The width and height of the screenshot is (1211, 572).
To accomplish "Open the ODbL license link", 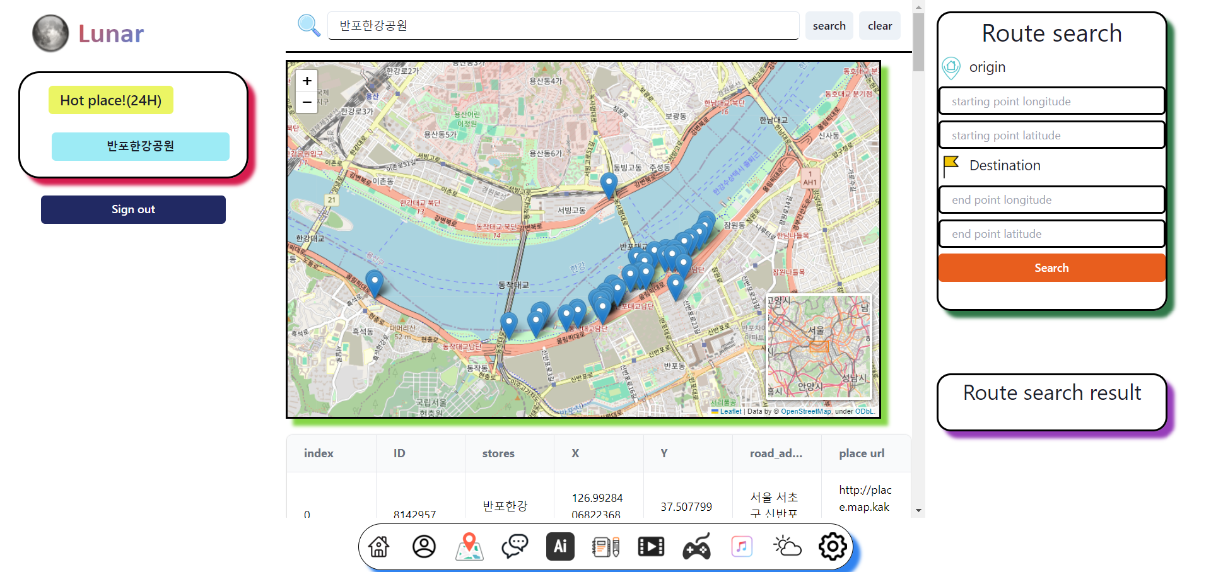I will point(864,411).
